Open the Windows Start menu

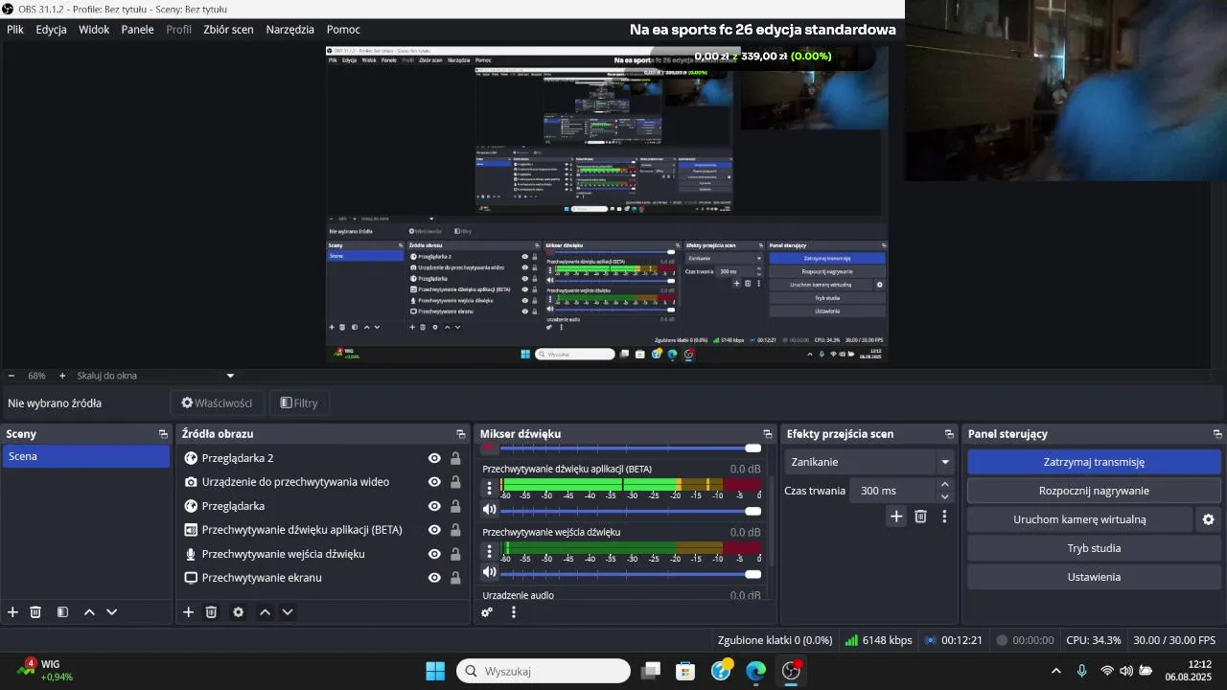pos(435,671)
